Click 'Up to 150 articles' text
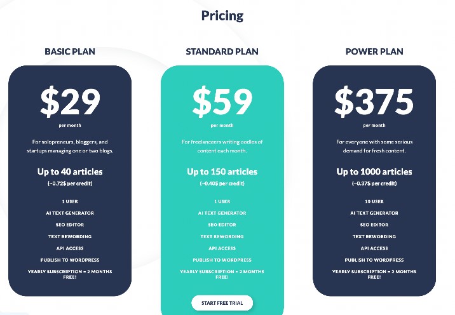Screen dimensions: 455x315 (222, 171)
